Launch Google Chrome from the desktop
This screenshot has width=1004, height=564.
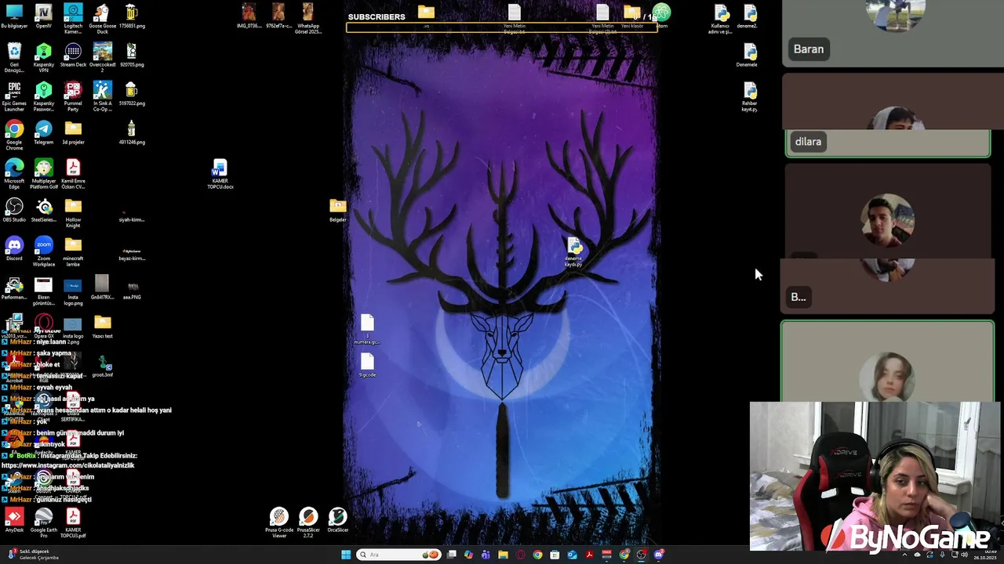click(x=14, y=135)
